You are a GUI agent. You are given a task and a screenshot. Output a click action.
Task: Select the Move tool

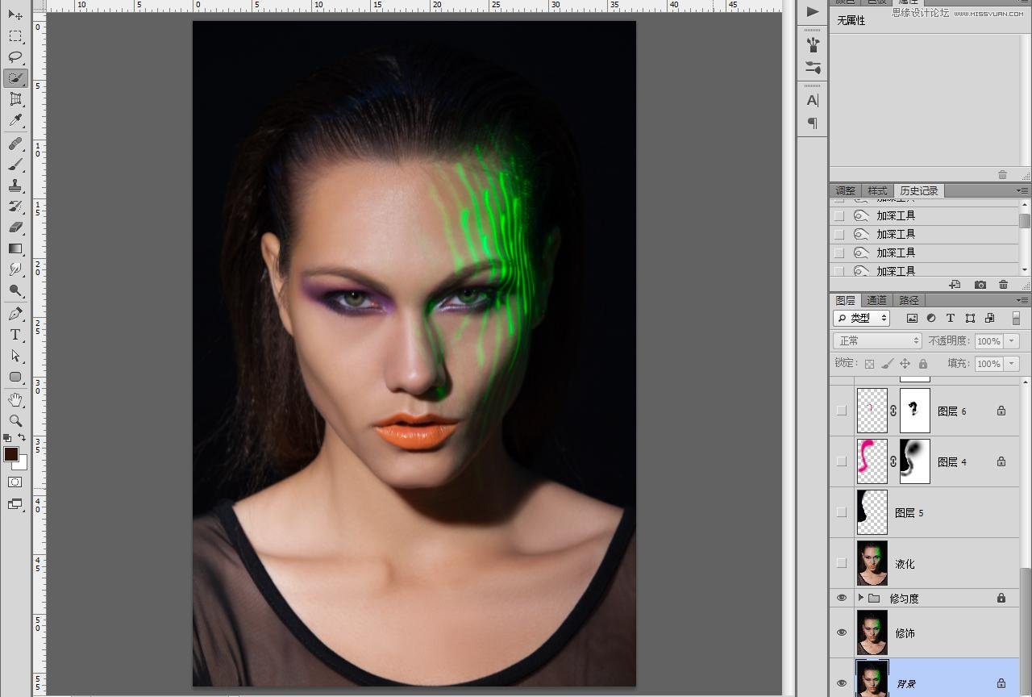coord(15,15)
